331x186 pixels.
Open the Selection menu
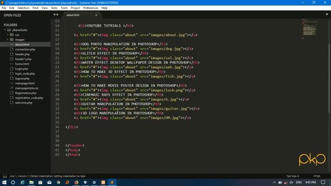(x=23, y=8)
